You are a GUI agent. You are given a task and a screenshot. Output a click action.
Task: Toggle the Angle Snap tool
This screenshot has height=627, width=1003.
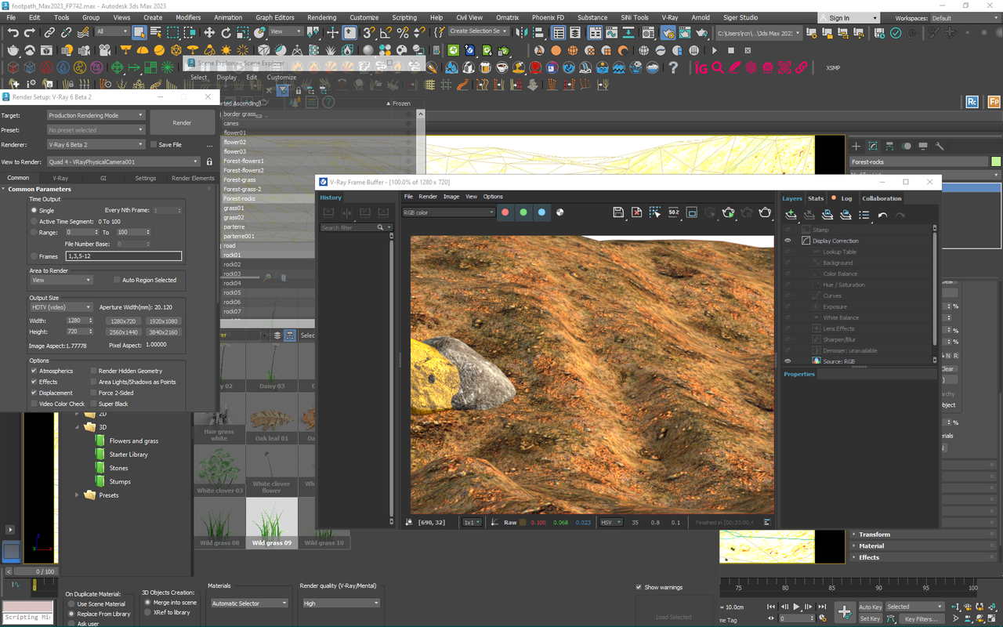click(386, 33)
